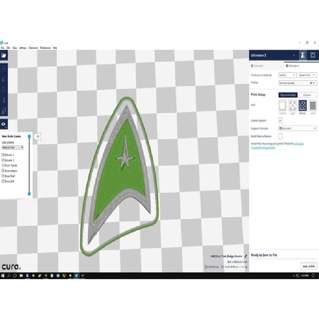
Task: Open file using the folder icon
Action: [x=4, y=55]
